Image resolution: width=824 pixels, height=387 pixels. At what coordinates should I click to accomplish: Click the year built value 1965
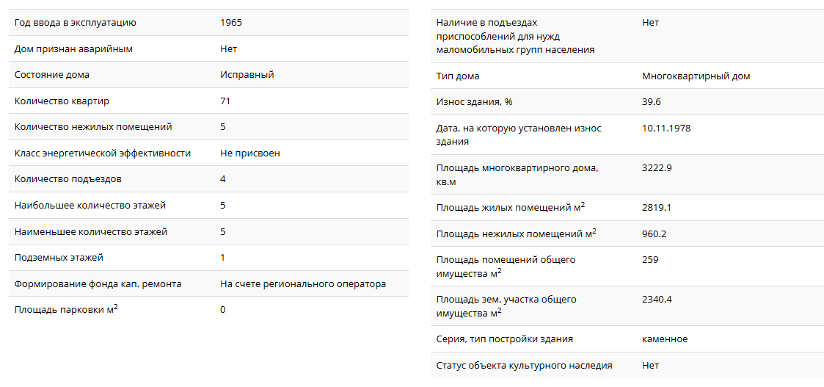(x=231, y=23)
